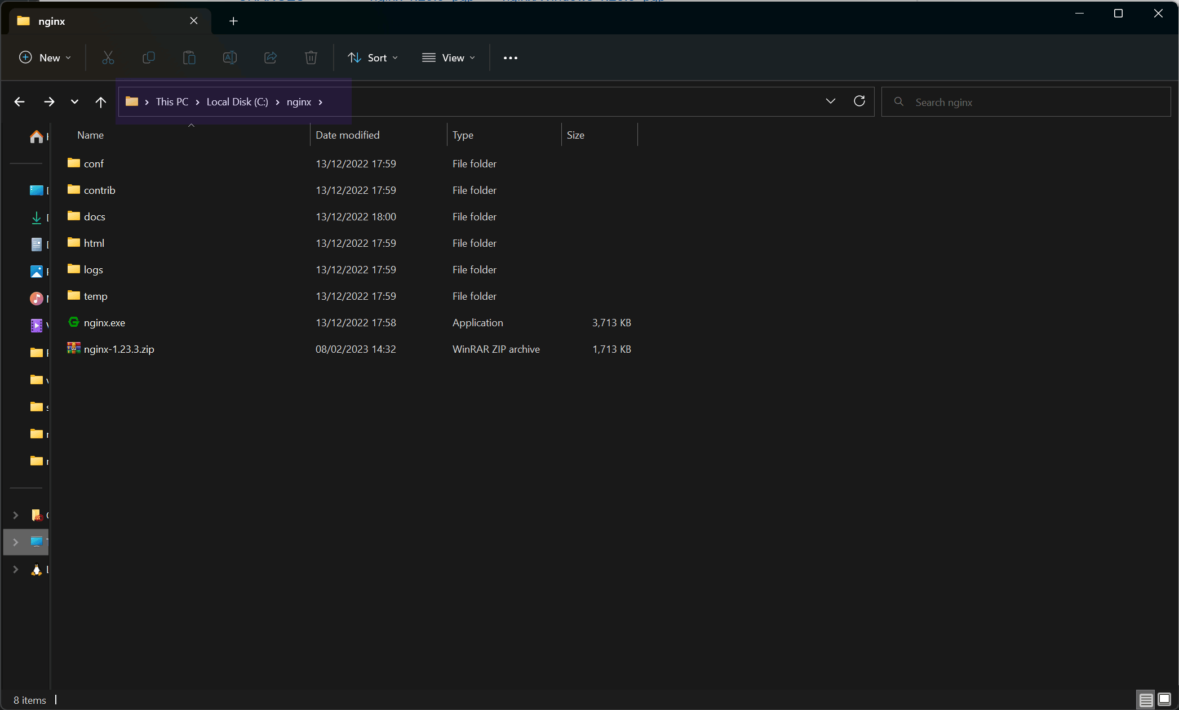Click the Delete trash icon
The image size is (1179, 710).
(x=311, y=57)
